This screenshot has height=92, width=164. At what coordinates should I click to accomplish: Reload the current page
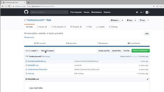tap(9, 6)
